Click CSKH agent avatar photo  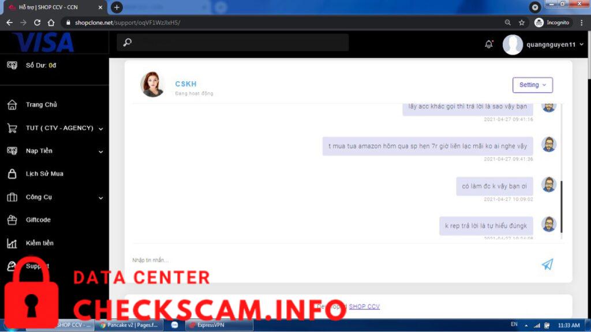click(152, 84)
